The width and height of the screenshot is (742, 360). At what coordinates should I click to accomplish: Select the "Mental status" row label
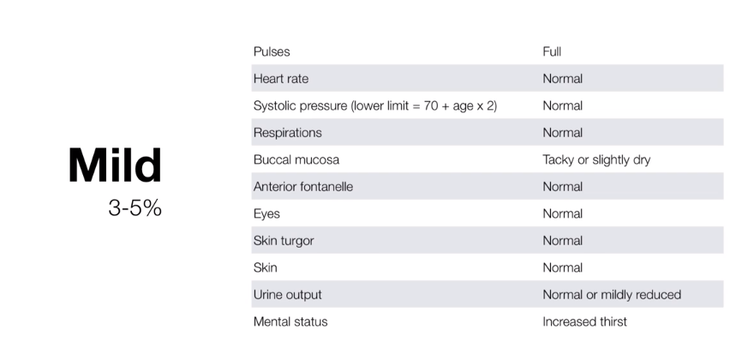point(290,321)
